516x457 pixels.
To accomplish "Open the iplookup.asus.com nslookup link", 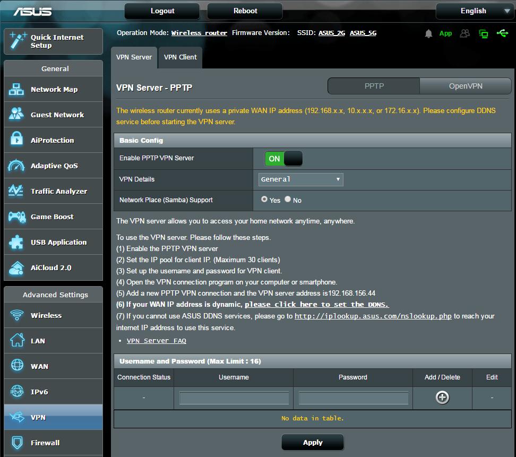I will pos(373,316).
